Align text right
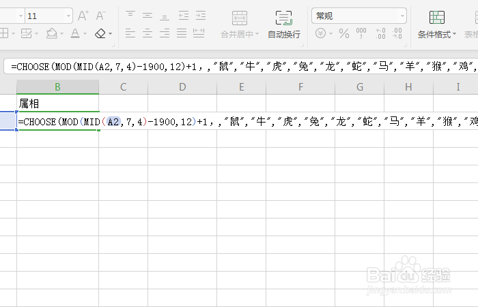 tap(165, 33)
